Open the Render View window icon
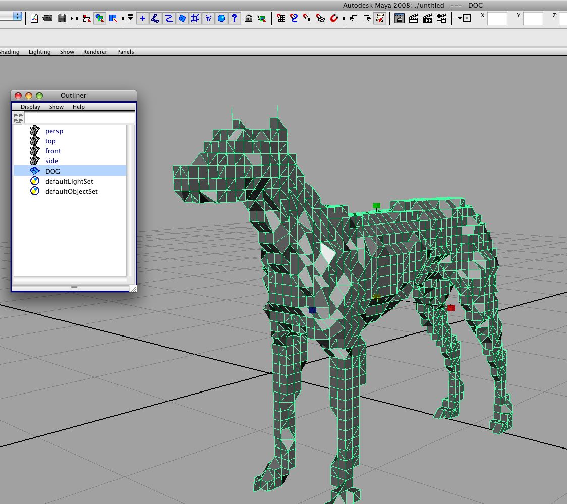 (400, 18)
